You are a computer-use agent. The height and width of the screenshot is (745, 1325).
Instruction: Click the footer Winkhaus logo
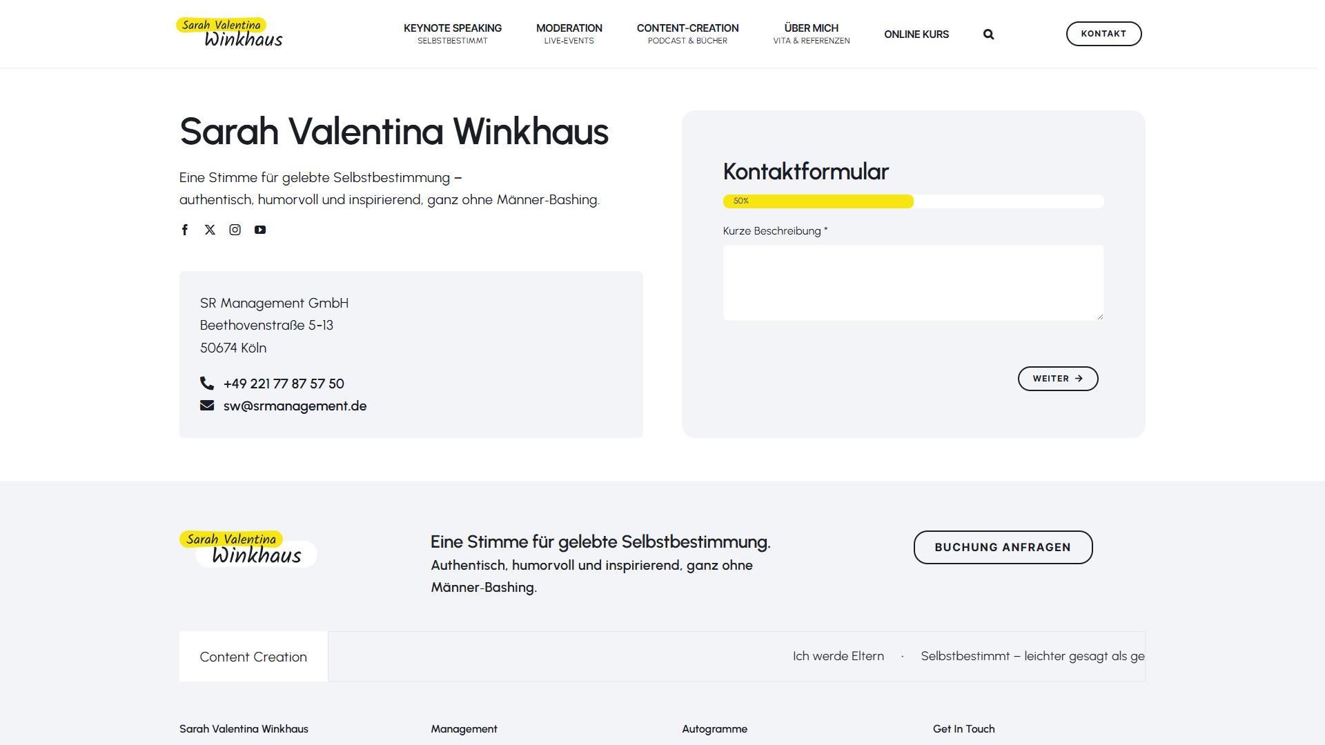(x=248, y=548)
